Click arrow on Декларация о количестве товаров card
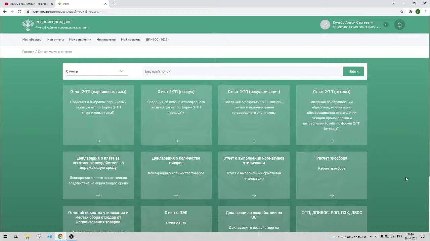Screen dimensions: 430x241 pos(176,195)
